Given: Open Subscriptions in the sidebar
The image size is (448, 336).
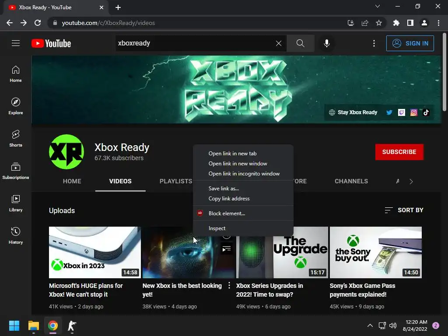Looking at the screenshot, I should [16, 171].
